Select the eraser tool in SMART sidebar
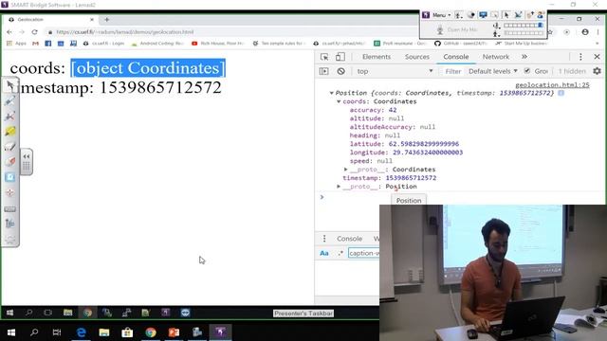The height and width of the screenshot is (341, 607). coord(10,147)
